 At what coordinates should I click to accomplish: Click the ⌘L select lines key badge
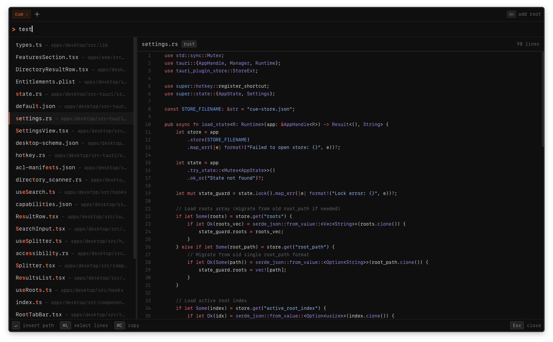pyautogui.click(x=65, y=326)
